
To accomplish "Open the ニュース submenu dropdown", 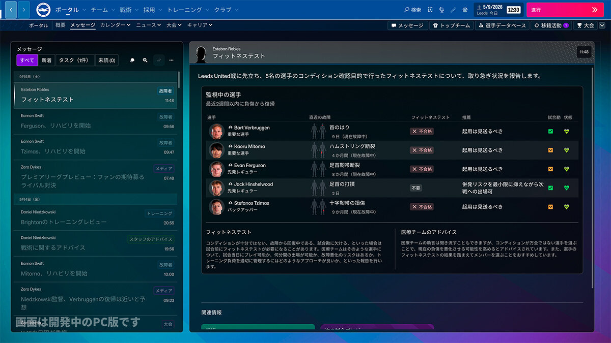I will pos(148,25).
